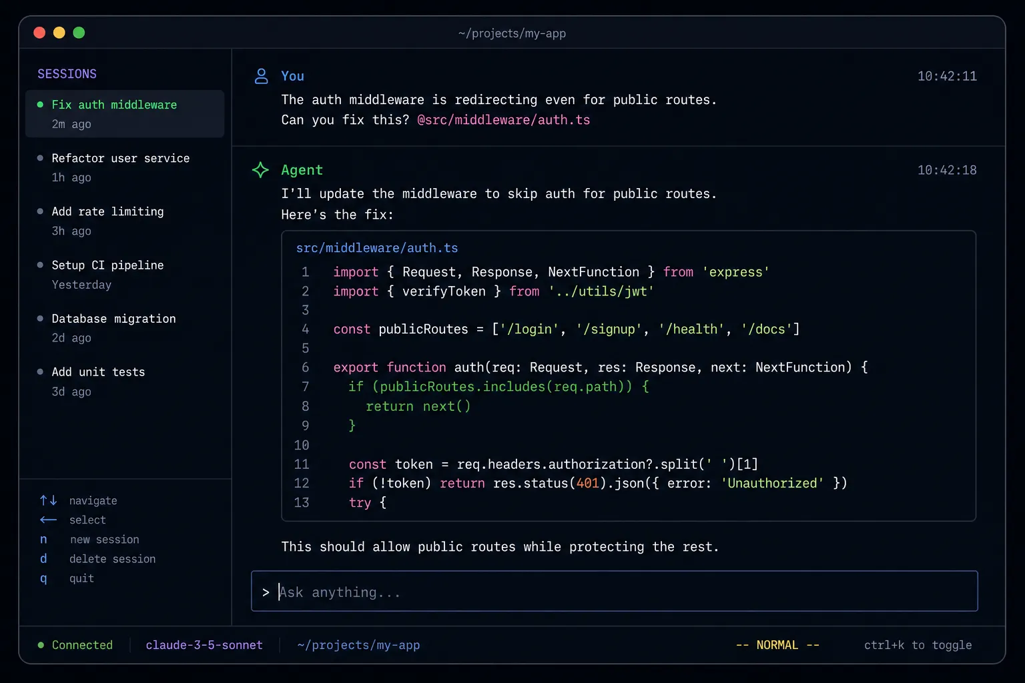Click the You sender name
Screen dimensions: 1025x683
tap(292, 76)
